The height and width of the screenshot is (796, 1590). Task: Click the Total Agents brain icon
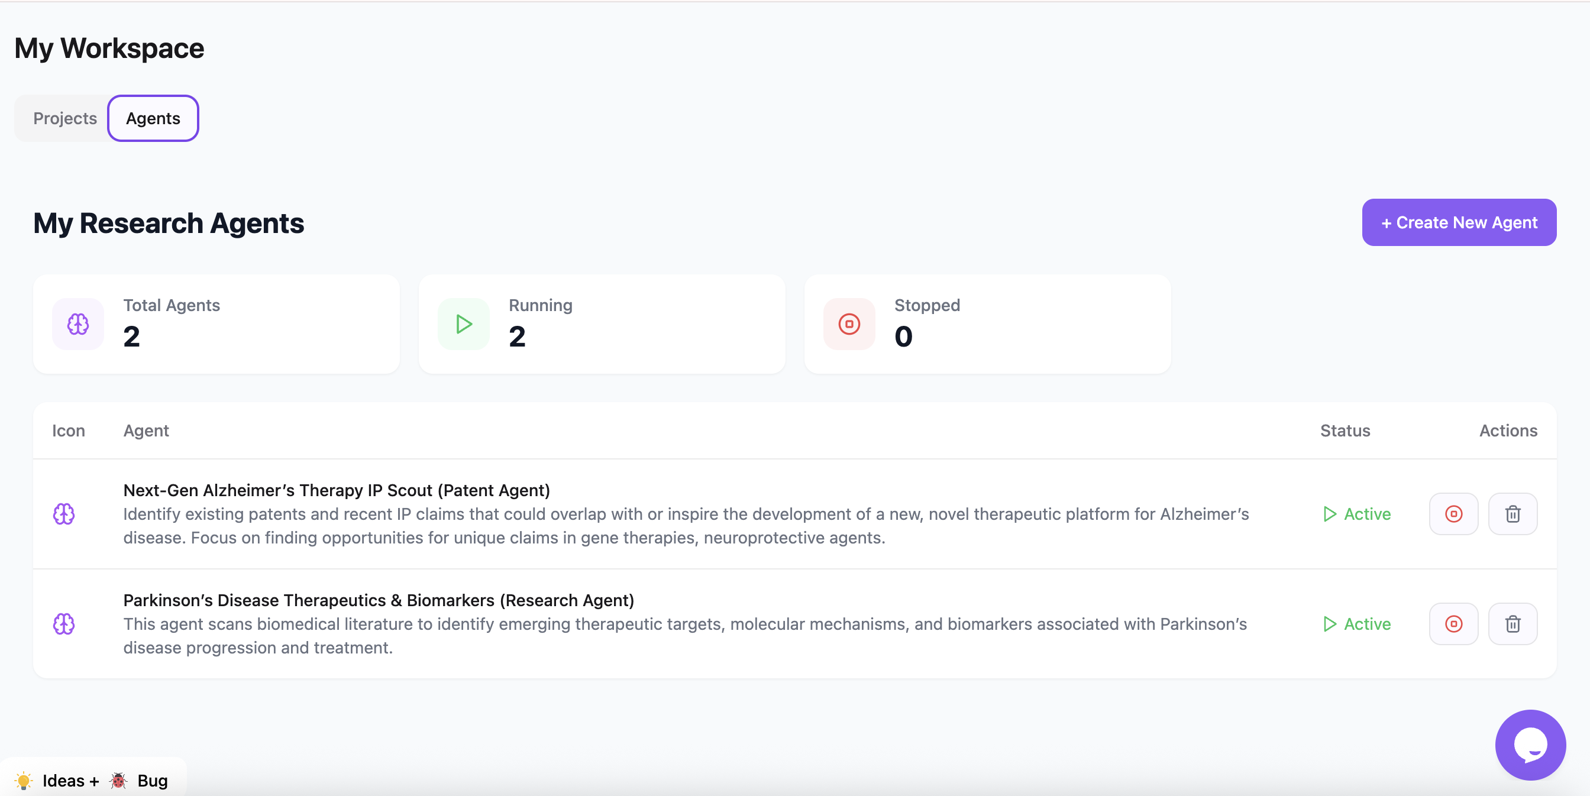click(x=77, y=324)
